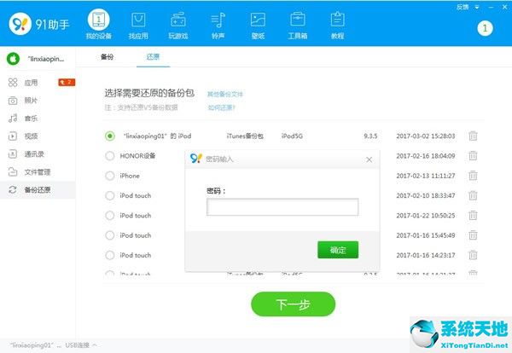Open 应用 (Apps) in the sidebar
Screen dimensions: 512x353
tap(31, 83)
